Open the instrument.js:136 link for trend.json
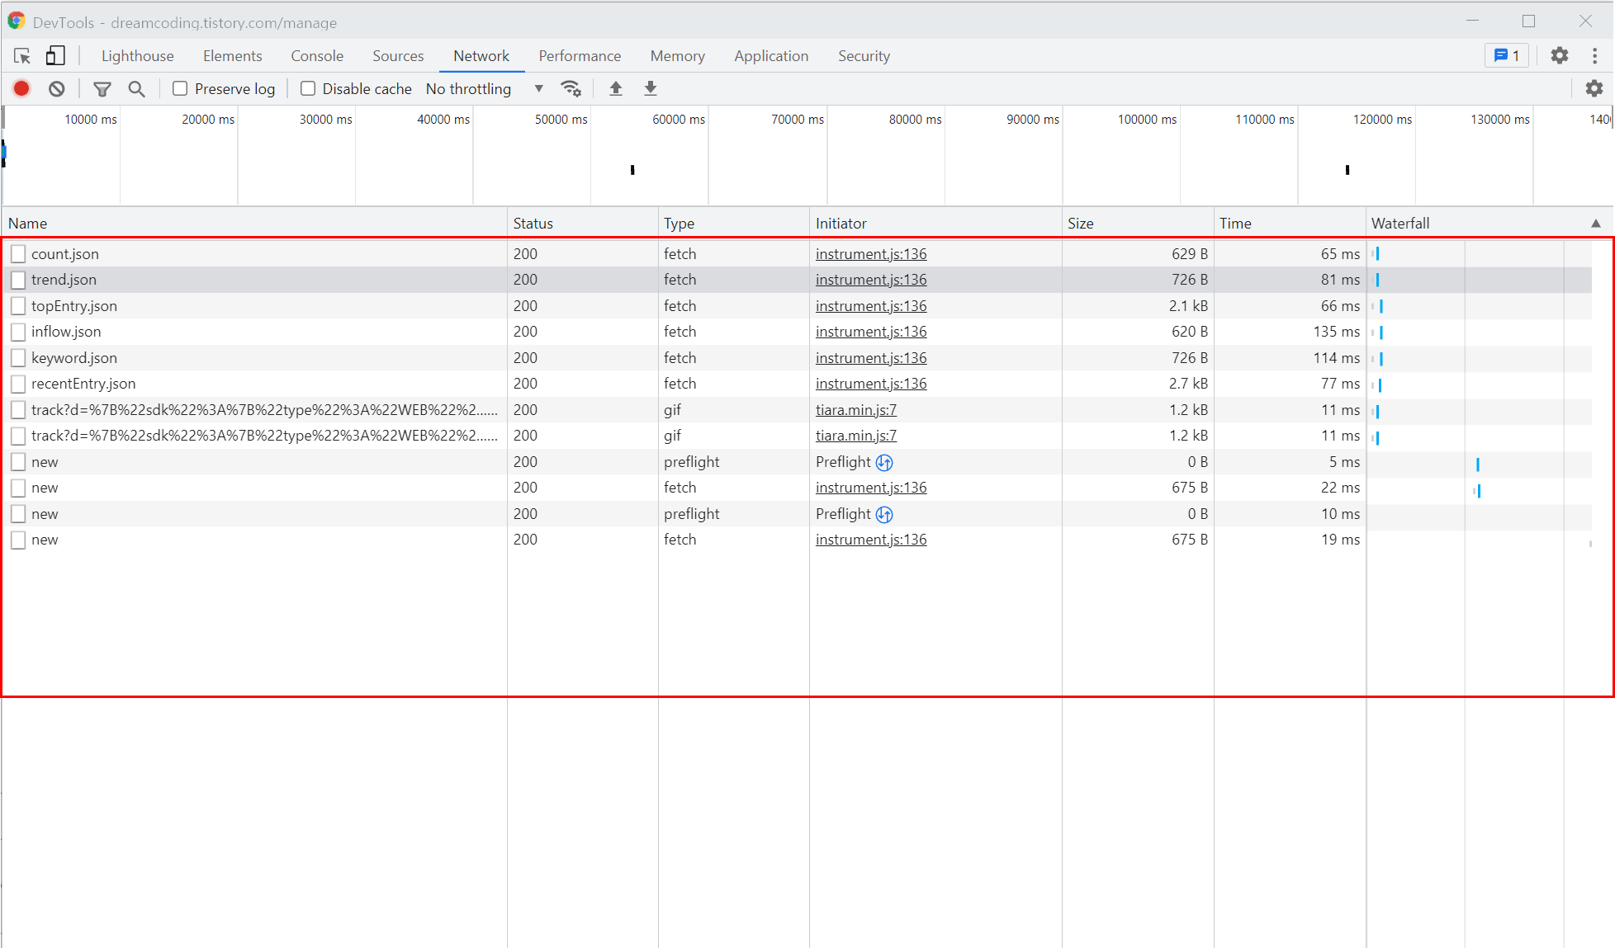Image resolution: width=1615 pixels, height=948 pixels. click(870, 280)
